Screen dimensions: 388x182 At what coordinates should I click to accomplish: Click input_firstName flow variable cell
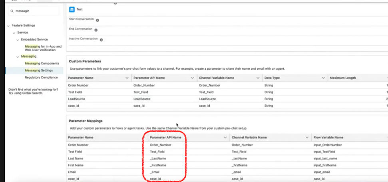coord(324,165)
